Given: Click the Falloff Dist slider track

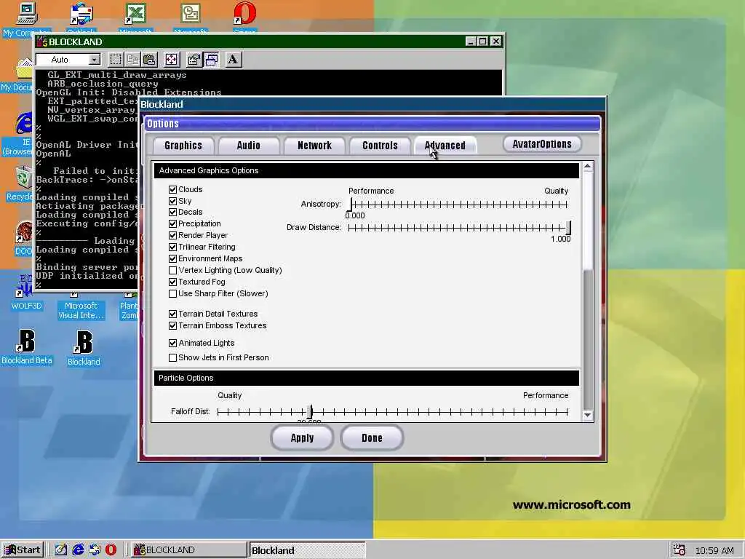Looking at the screenshot, I should click(392, 412).
